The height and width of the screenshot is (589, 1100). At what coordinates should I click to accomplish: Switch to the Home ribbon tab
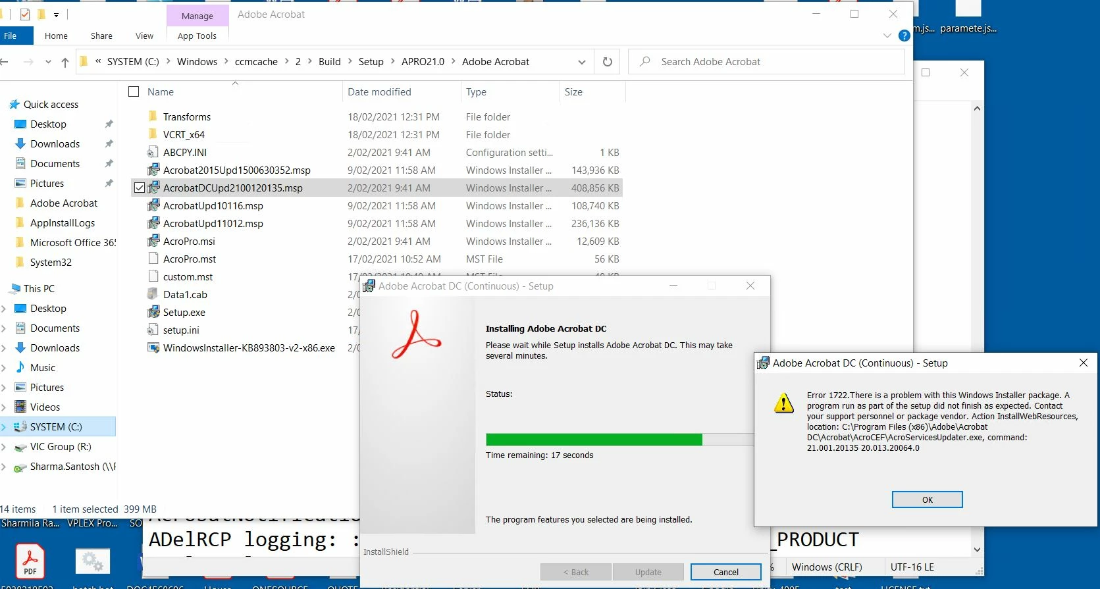(x=56, y=36)
